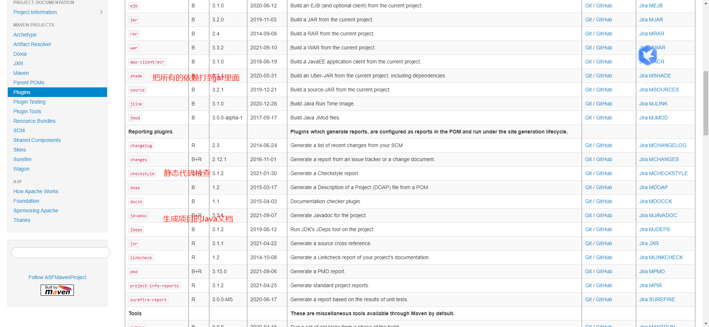This screenshot has height=327, width=709.
Task: Click the Built by Maven badge
Action: (x=57, y=290)
